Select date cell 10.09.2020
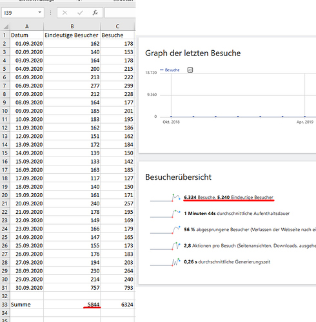The height and width of the screenshot is (322, 316). point(26,119)
